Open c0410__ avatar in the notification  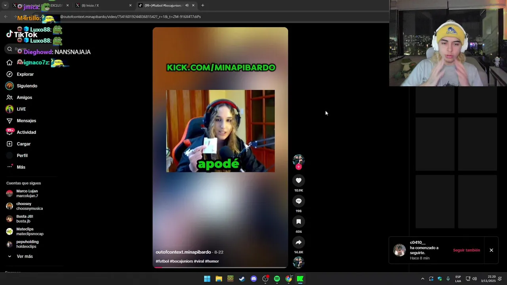[x=399, y=250]
